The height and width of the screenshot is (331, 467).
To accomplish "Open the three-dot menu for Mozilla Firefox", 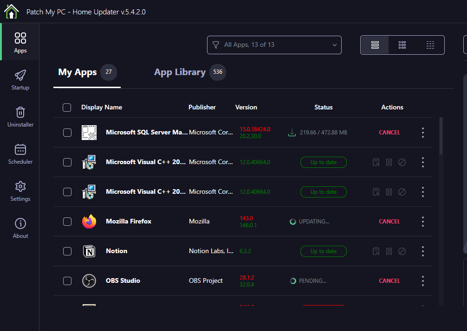I will point(423,222).
